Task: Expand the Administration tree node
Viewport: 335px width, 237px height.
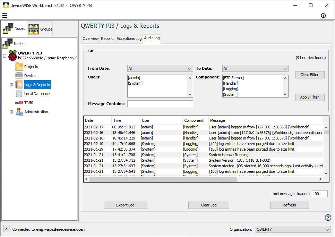Action: tap(11, 112)
